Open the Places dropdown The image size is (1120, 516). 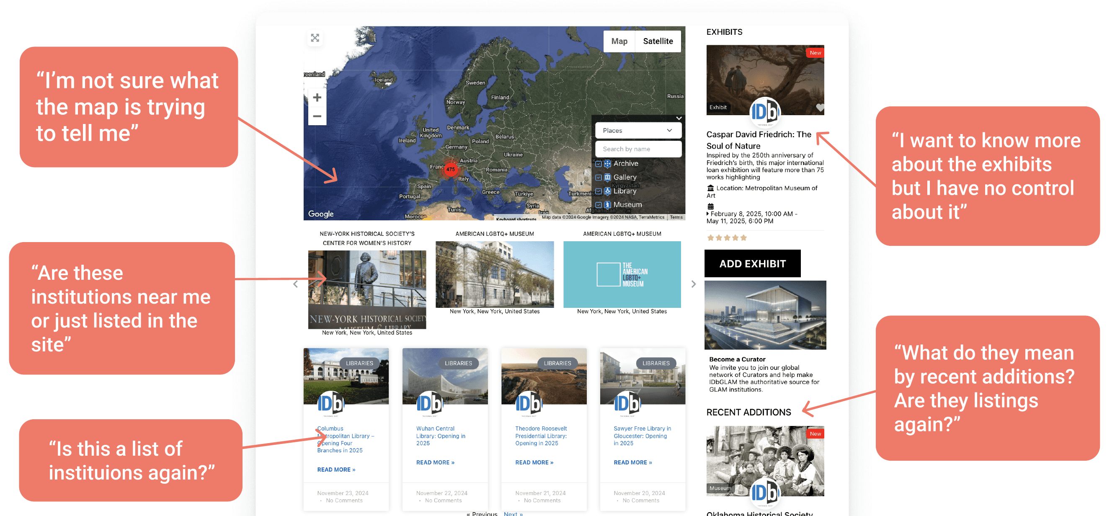[637, 130]
